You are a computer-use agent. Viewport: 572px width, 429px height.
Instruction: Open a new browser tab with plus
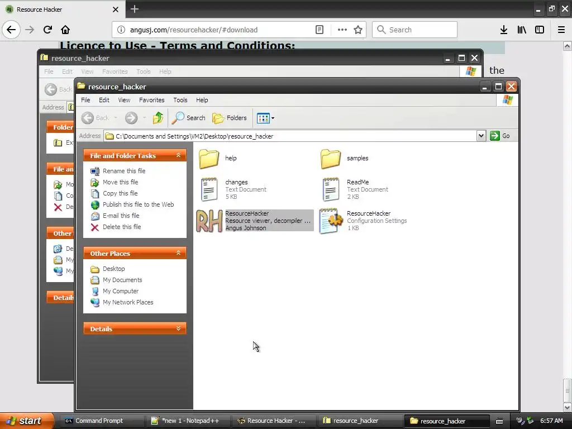(135, 9)
